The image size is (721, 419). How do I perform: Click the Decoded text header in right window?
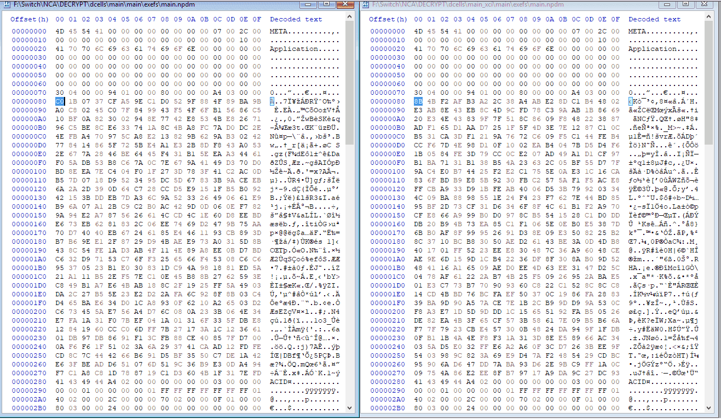click(x=655, y=19)
